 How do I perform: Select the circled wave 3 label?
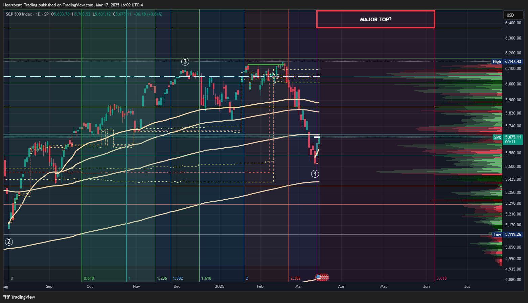(185, 61)
